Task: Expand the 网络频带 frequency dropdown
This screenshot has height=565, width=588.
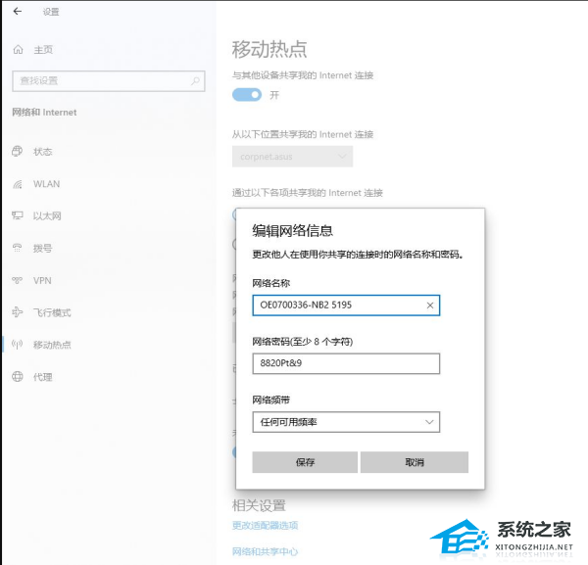Action: [x=345, y=422]
